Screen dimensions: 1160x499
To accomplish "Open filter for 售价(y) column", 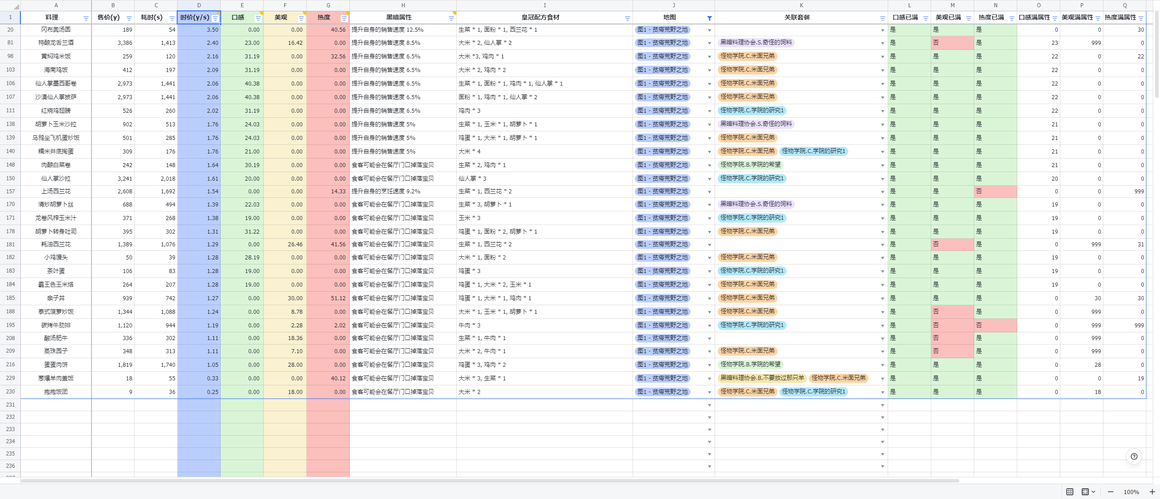I will pyautogui.click(x=129, y=19).
